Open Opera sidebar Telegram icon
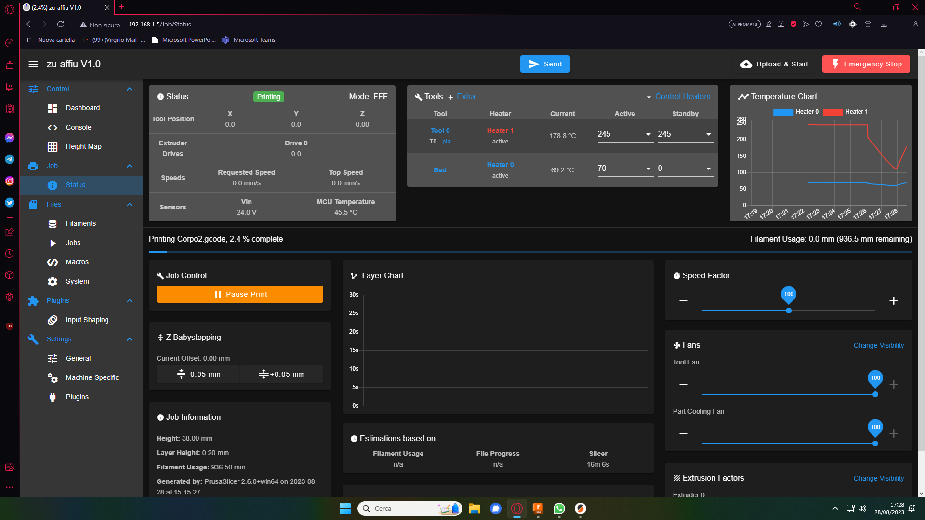The height and width of the screenshot is (520, 925). click(10, 159)
